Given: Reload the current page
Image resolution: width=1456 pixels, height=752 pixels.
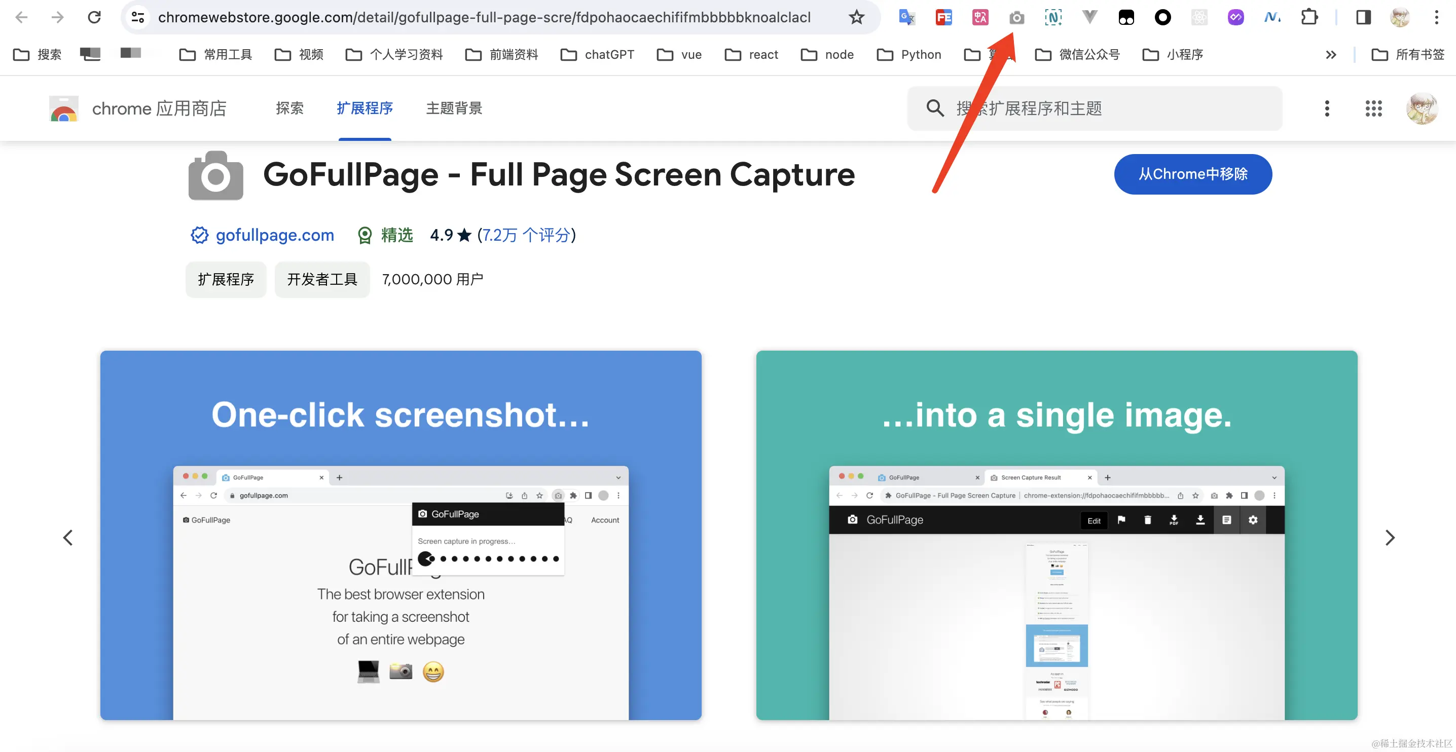Looking at the screenshot, I should point(94,18).
